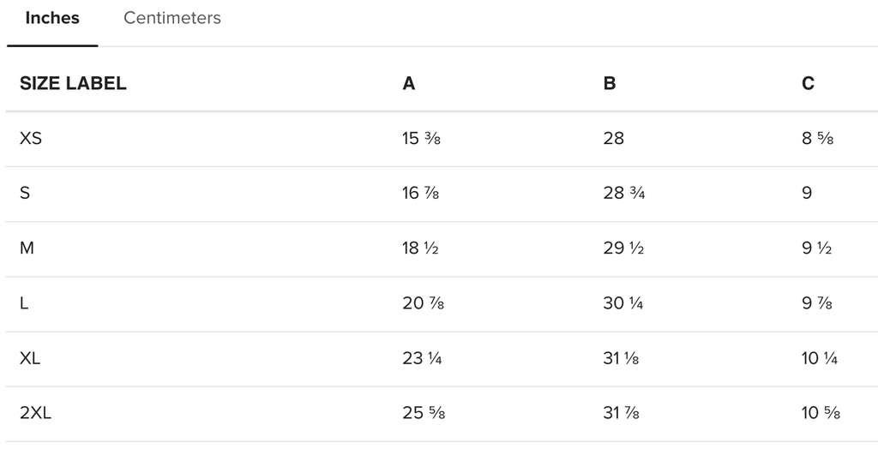The image size is (878, 449).
Task: Select the XS size row label
Action: [x=31, y=138]
